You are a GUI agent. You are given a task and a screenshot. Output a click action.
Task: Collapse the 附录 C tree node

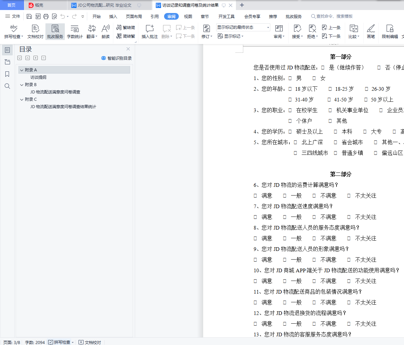tap(22, 99)
